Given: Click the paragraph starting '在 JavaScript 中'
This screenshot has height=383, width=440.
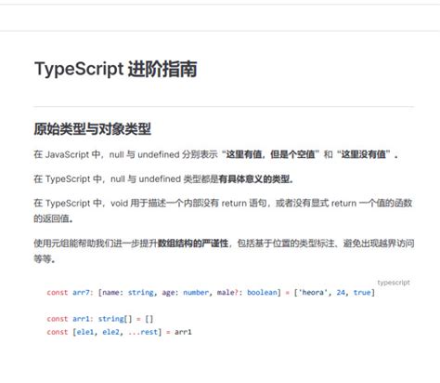Looking at the screenshot, I should [x=215, y=154].
